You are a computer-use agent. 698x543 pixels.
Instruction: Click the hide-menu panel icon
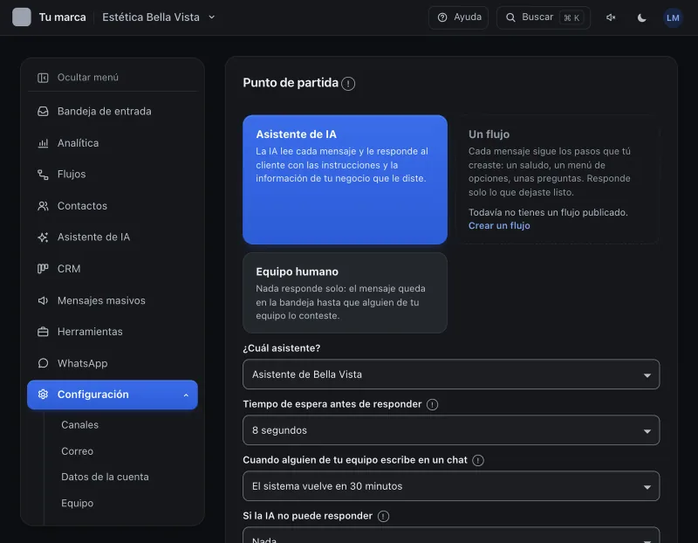[43, 78]
